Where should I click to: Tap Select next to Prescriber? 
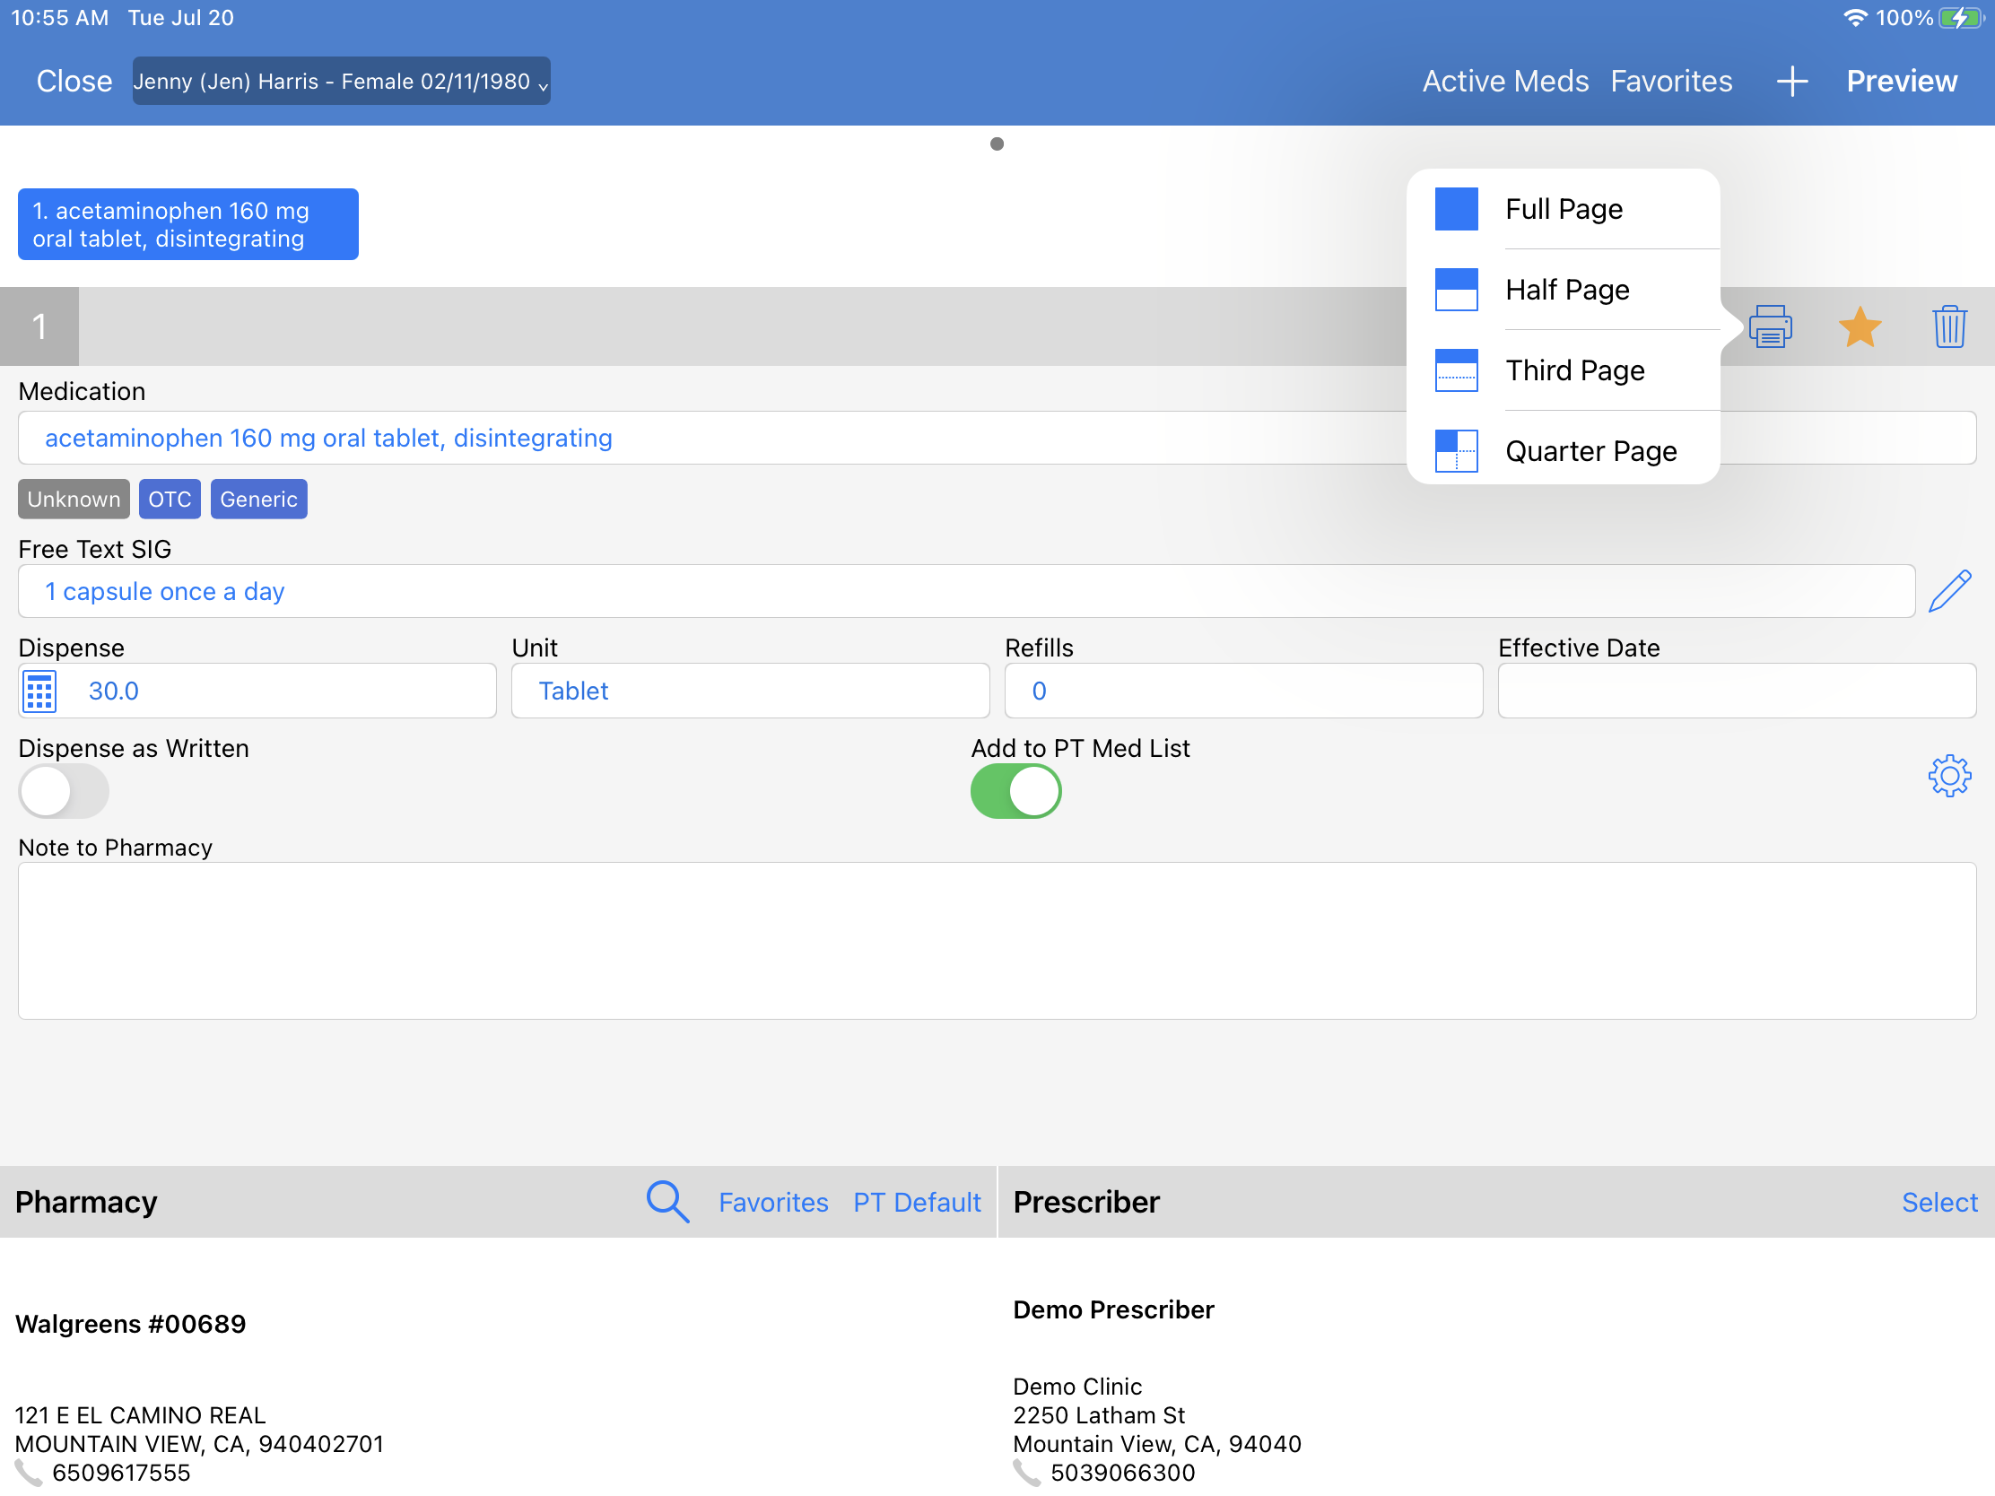pos(1939,1202)
